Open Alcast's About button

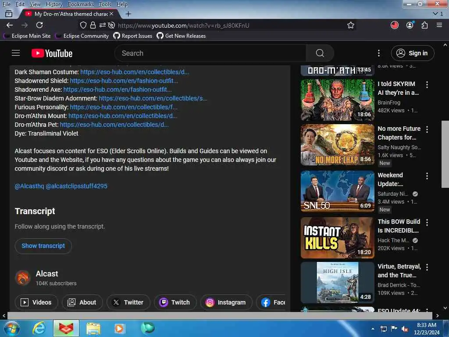82,302
